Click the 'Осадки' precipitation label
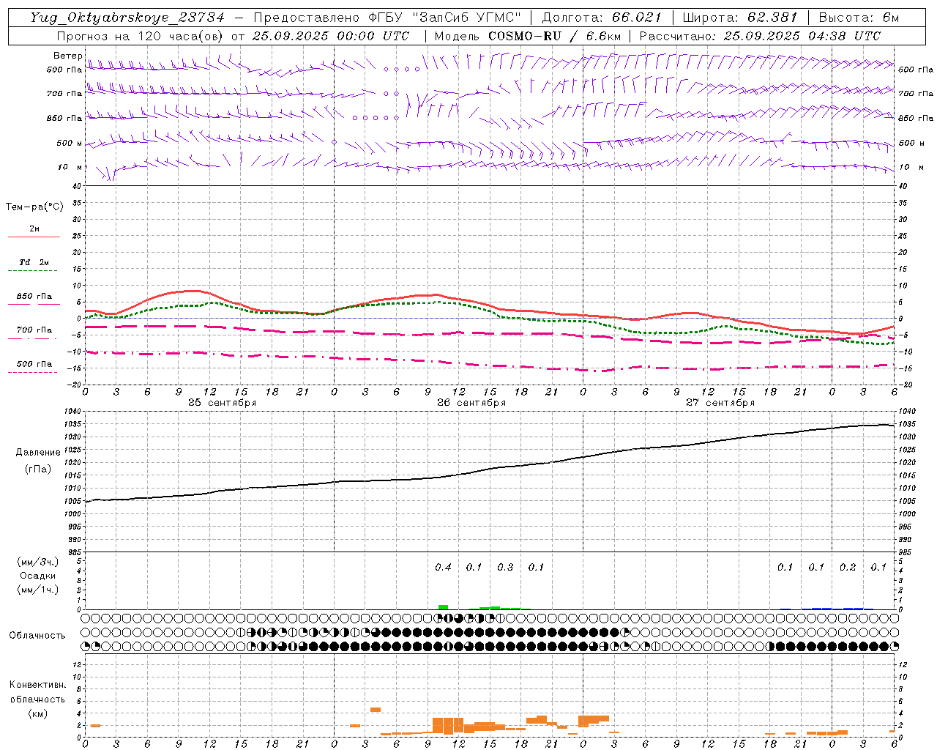 click(x=38, y=576)
